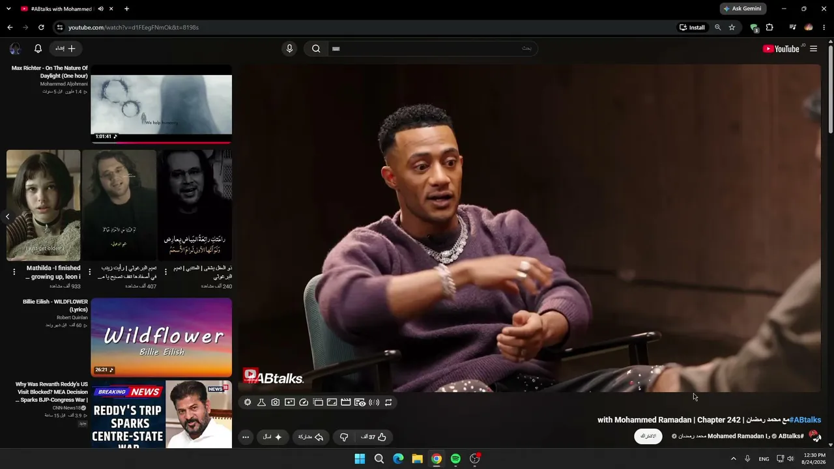Click Ask Gemini button
This screenshot has width=834, height=469.
click(x=743, y=9)
